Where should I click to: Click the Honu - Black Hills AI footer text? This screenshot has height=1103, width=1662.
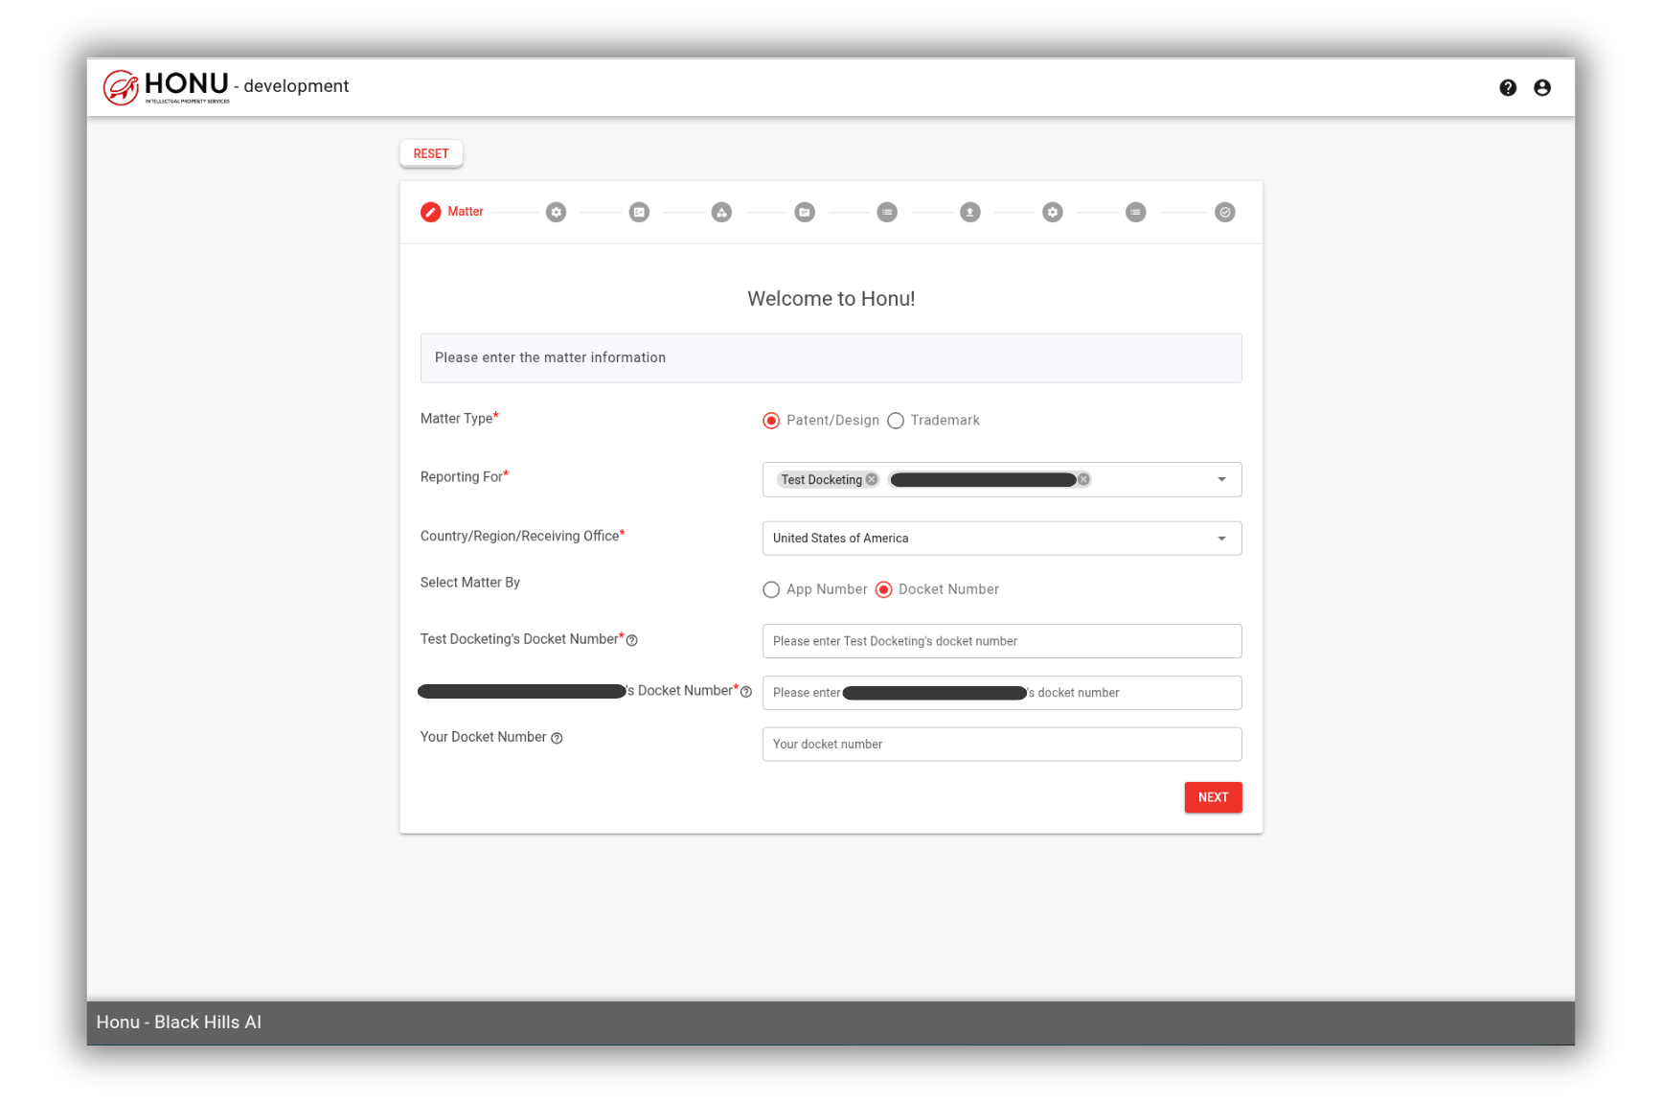point(179,1023)
